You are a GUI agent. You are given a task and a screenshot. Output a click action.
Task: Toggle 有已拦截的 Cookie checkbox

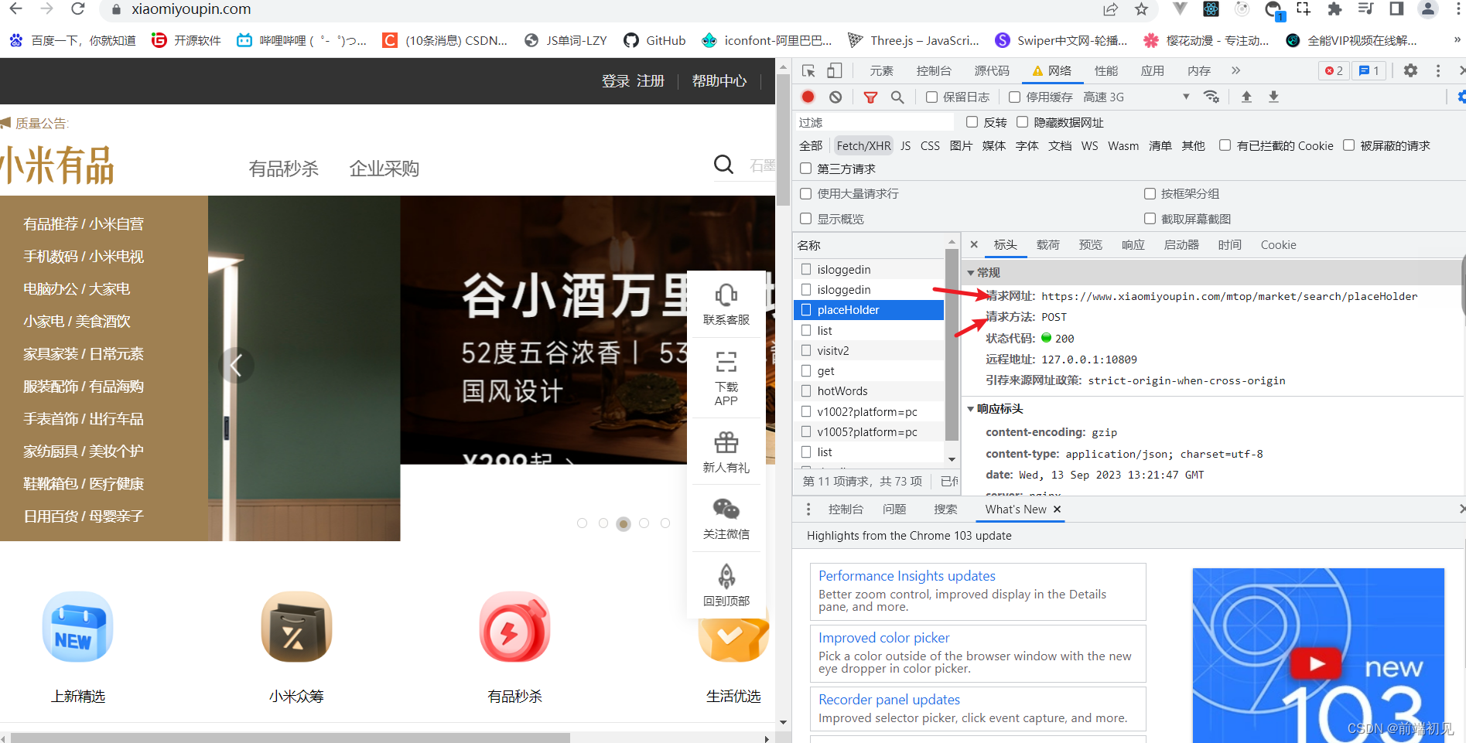click(x=1225, y=145)
